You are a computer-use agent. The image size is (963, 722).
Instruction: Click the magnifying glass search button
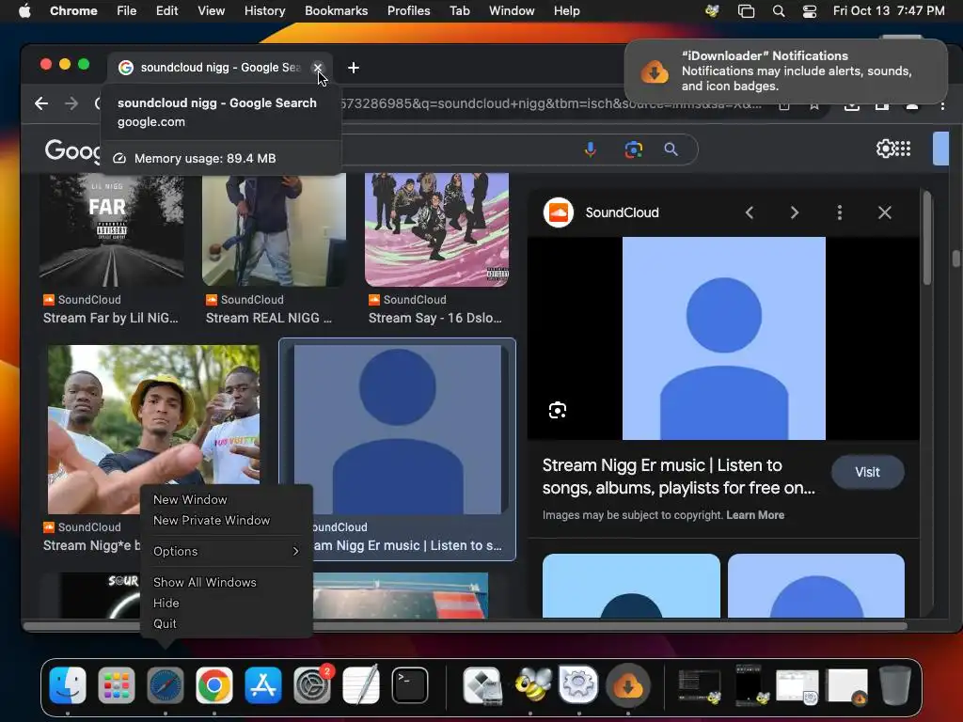coord(671,149)
